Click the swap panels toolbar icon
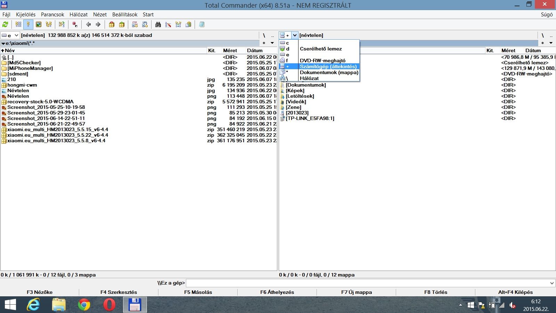Viewport: 556px width, 313px height. pyautogui.click(x=62, y=24)
